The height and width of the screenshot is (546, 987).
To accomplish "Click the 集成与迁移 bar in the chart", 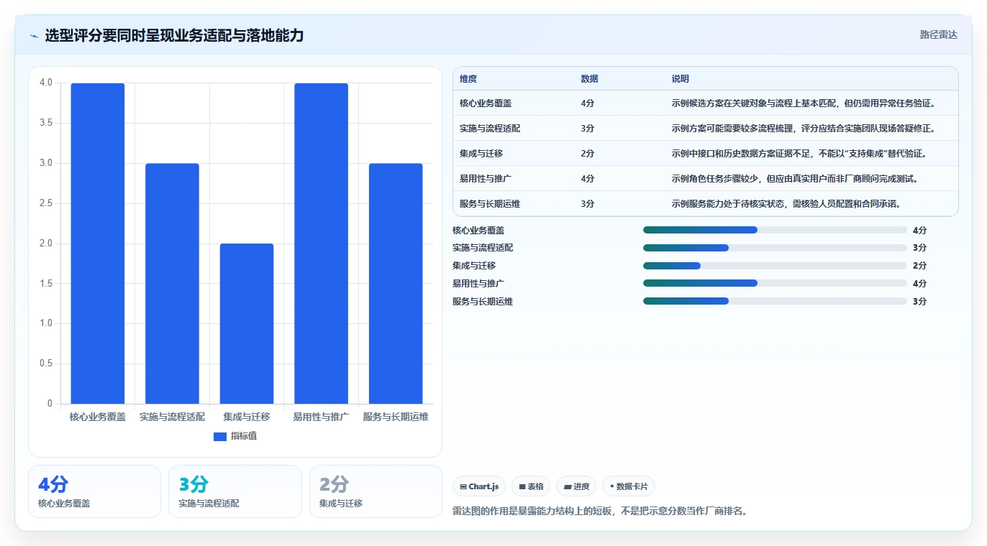I will pyautogui.click(x=247, y=324).
